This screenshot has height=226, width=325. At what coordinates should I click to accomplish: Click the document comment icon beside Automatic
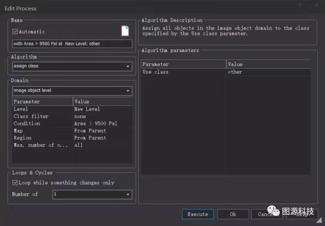coord(125,31)
